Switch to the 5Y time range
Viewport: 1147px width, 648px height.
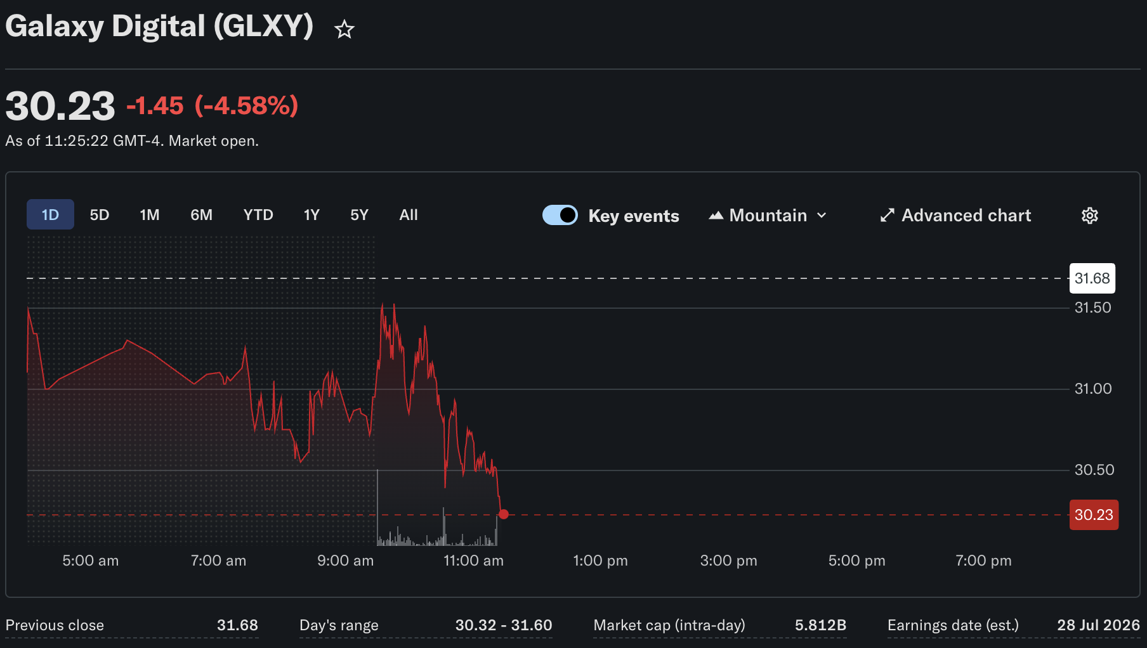click(360, 215)
